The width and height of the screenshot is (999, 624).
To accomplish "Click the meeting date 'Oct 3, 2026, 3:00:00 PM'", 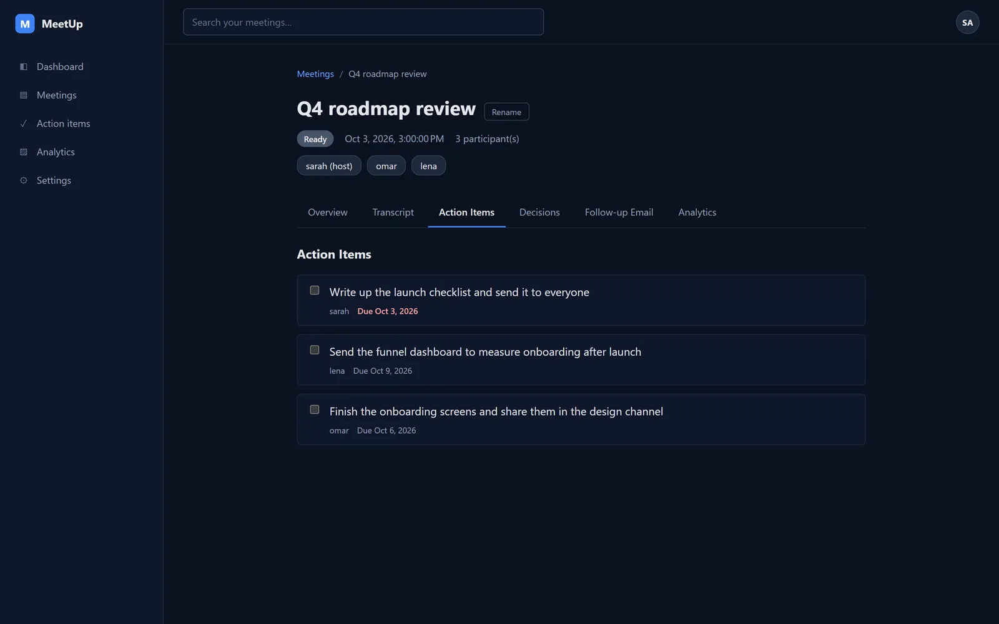I will point(395,139).
